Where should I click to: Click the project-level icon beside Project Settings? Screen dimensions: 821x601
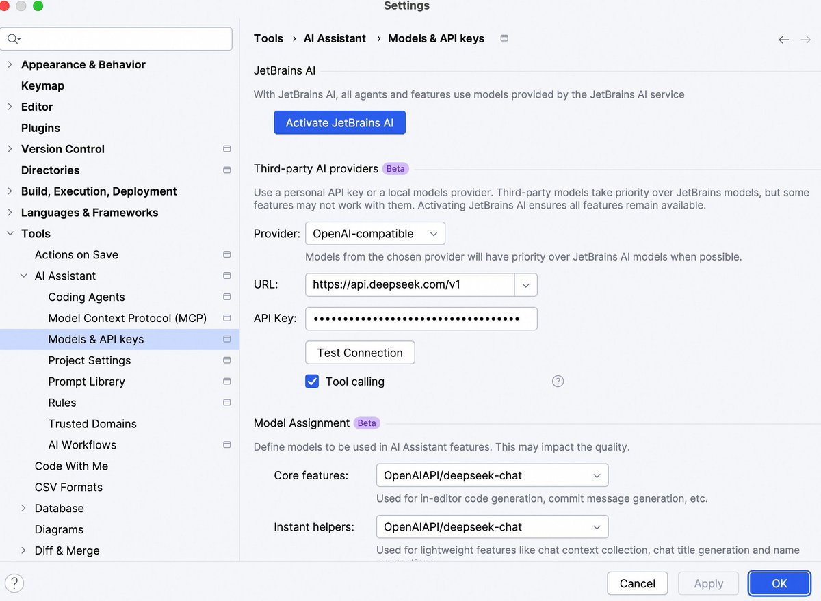tap(227, 360)
